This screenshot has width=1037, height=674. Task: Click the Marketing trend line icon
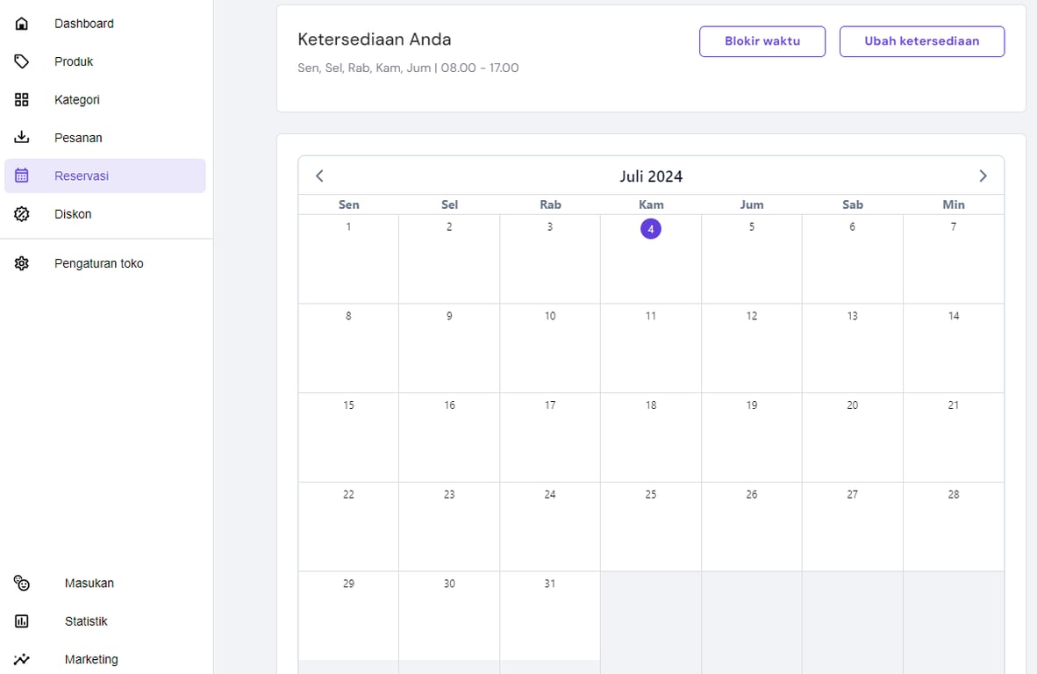click(x=22, y=659)
